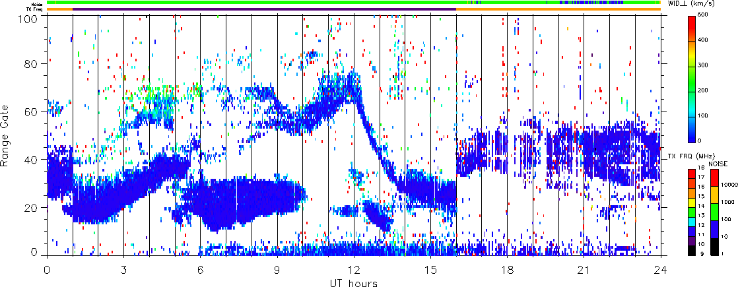The height and width of the screenshot is (287, 738).
Task: Click the '12' tick label on the UT hours axis
Action: [x=354, y=270]
